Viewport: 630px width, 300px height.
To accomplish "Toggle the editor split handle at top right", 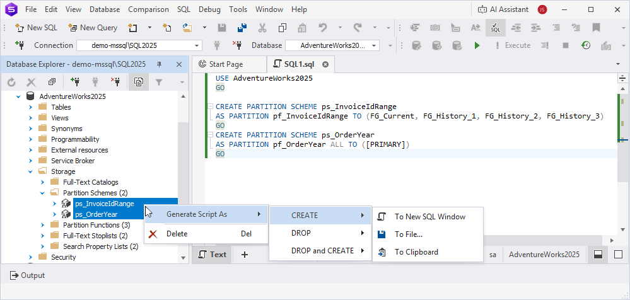I will tap(622, 78).
